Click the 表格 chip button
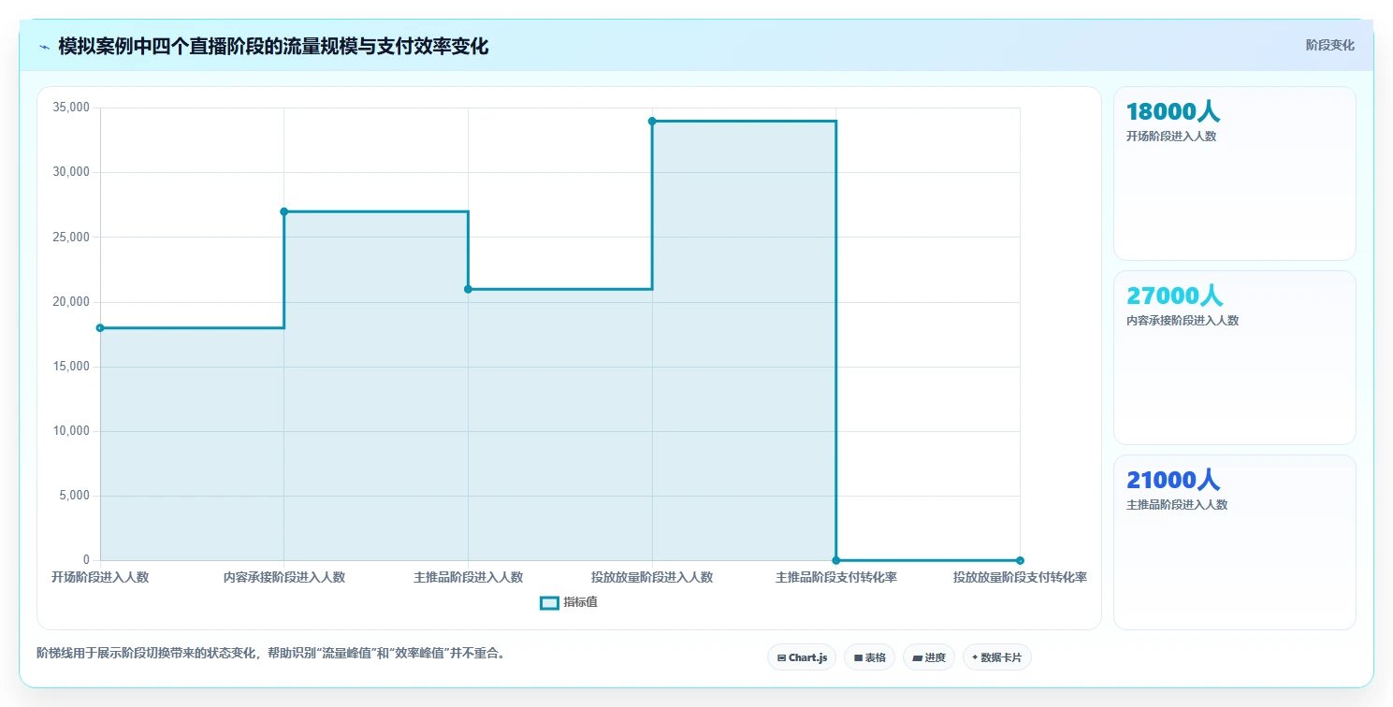Viewport: 1393px width, 707px height. 869,657
